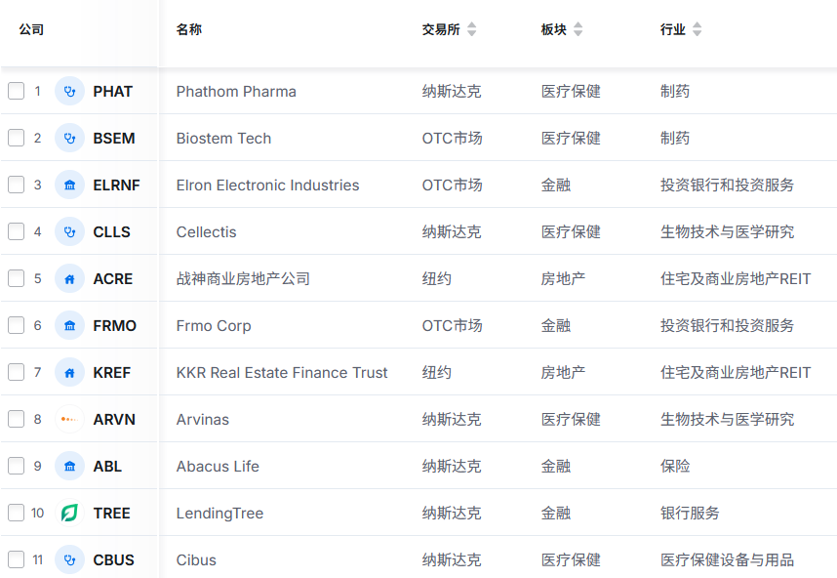Viewport: 837px width, 578px height.
Task: Mark the KREF row checkbox
Action: [x=16, y=372]
